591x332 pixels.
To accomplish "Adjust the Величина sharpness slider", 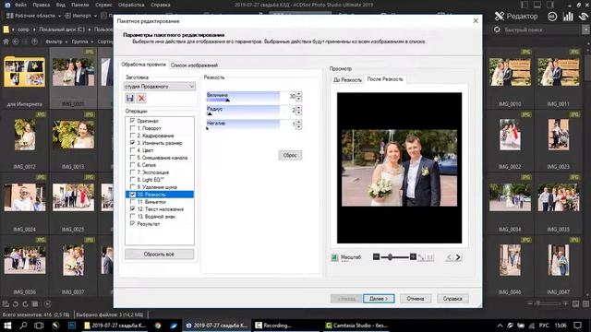I will tap(243, 96).
